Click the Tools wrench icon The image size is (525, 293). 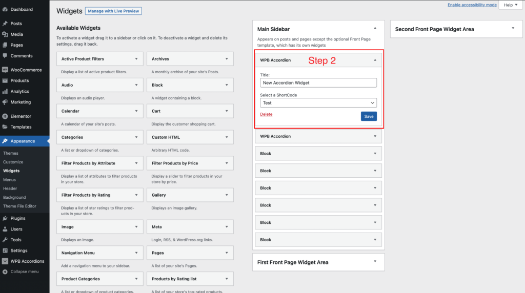[5, 240]
